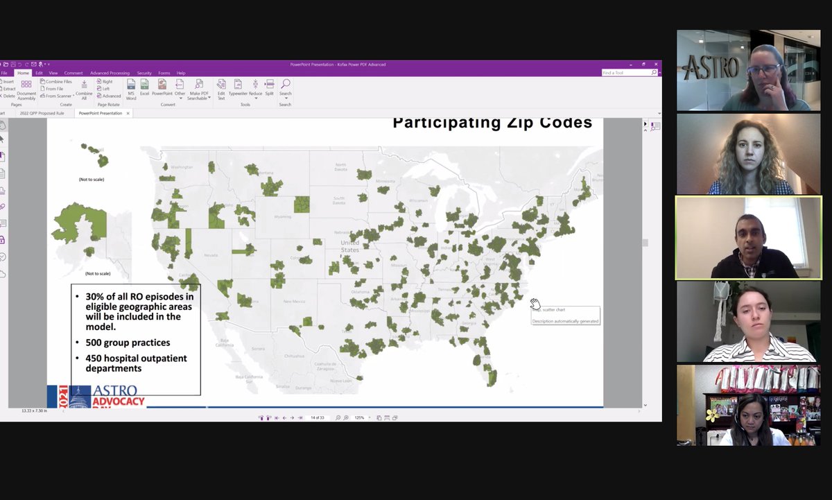Click the zoom in magnifier icon
The height and width of the screenshot is (500, 832).
pyautogui.click(x=347, y=417)
